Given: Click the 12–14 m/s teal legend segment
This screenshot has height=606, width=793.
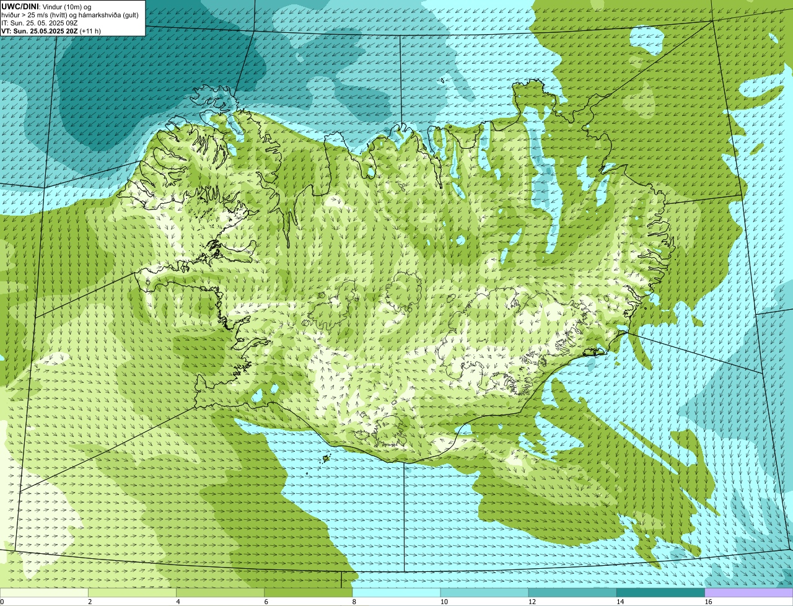Looking at the screenshot, I should point(572,593).
